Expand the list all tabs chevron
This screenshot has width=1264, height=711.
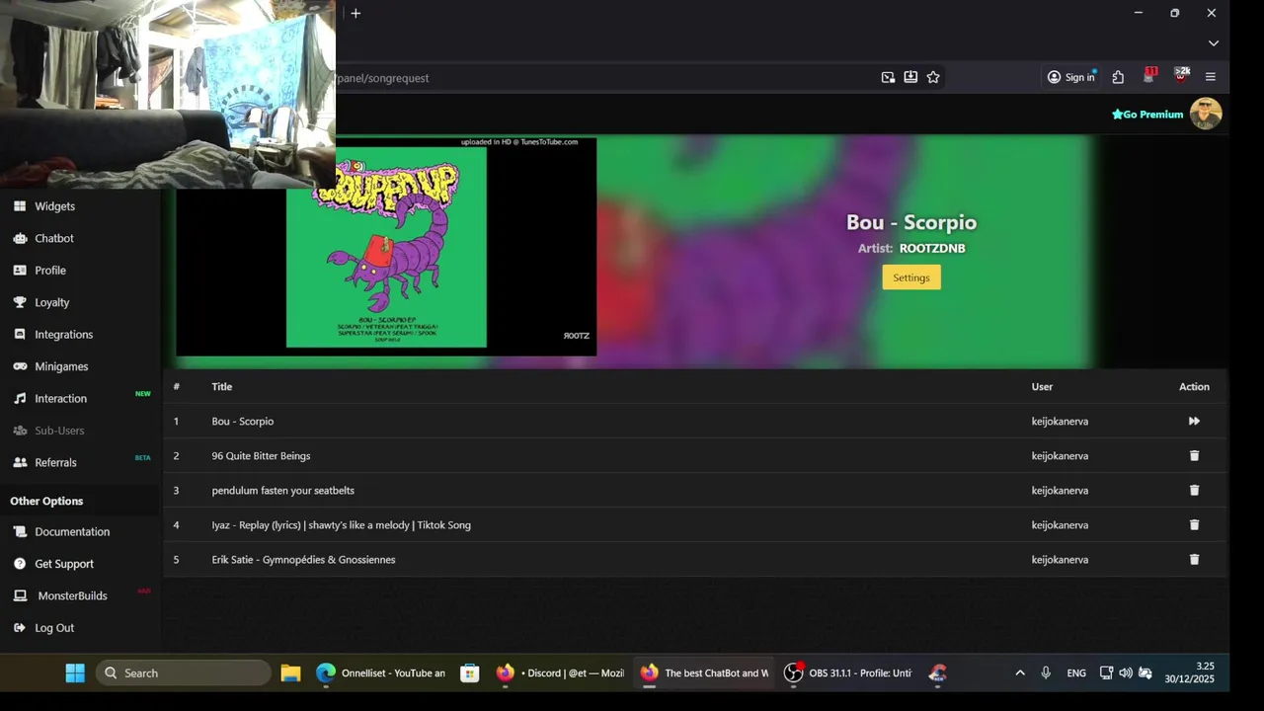pyautogui.click(x=1214, y=43)
